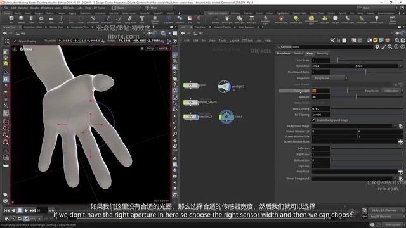Adjust the Pixel Aspect Ratio slider

367,72
